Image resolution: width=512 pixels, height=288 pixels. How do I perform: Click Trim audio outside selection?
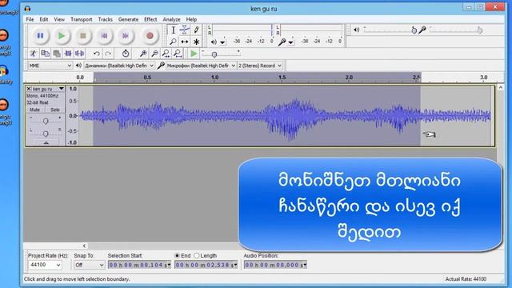pos(68,54)
